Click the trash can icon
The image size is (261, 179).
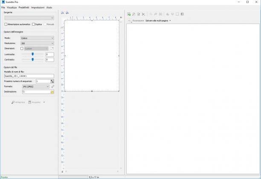tap(139, 14)
